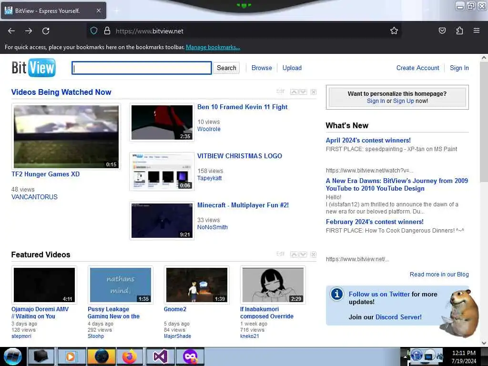Click the scrollbar down arrow
The width and height of the screenshot is (488, 366).
(484, 343)
